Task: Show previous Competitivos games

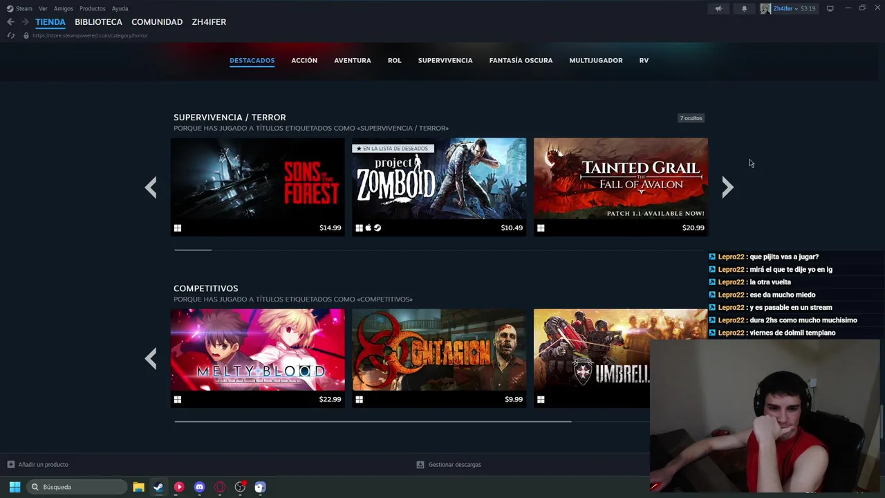Action: [x=151, y=358]
